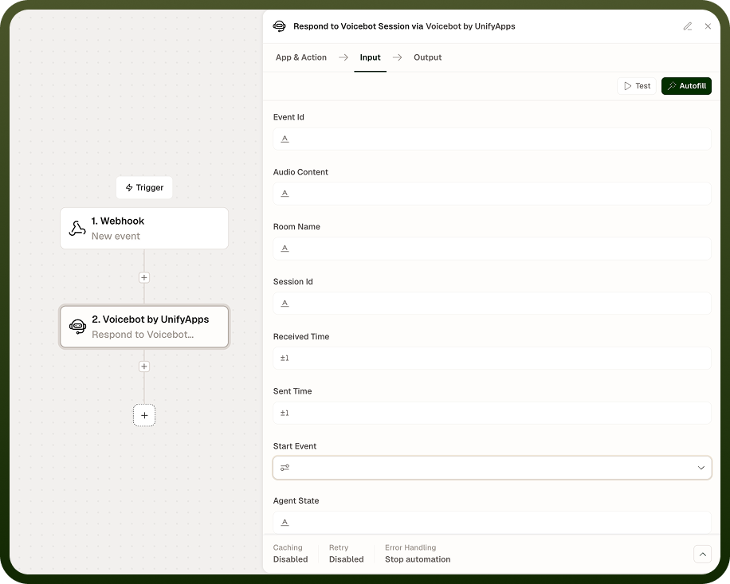Click the Voicebot headset icon in panel title
Image resolution: width=730 pixels, height=584 pixels.
pyautogui.click(x=280, y=26)
